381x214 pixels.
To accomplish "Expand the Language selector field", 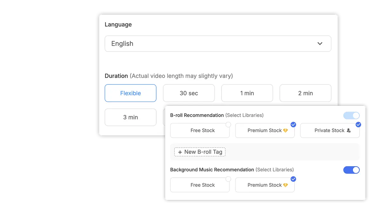I will (x=218, y=43).
